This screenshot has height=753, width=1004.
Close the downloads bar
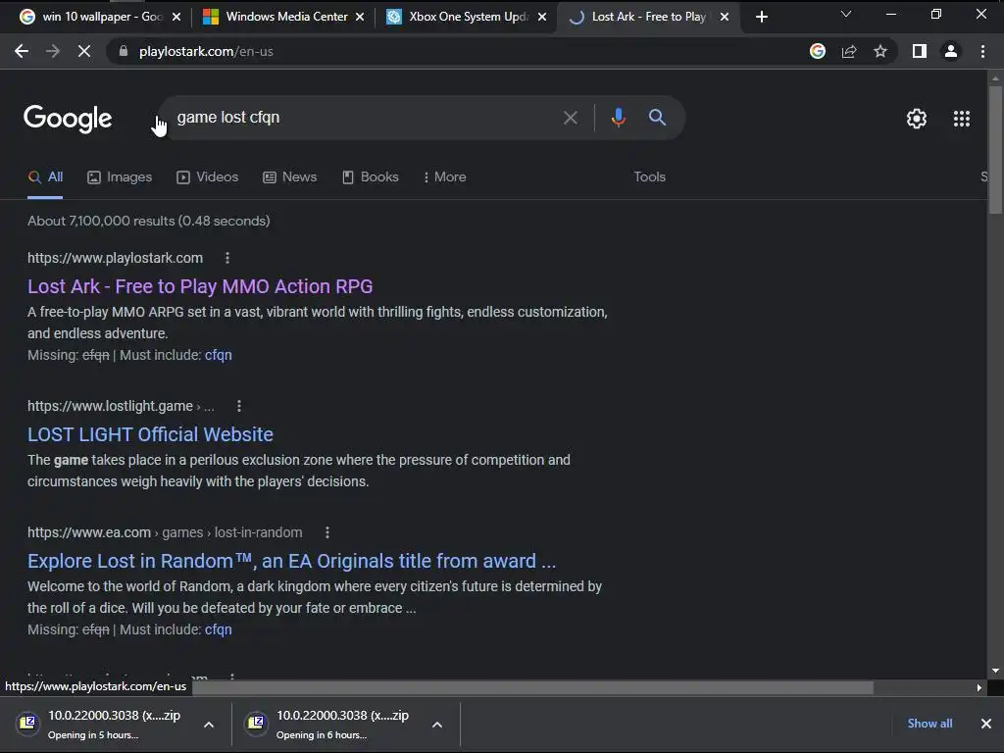[986, 724]
